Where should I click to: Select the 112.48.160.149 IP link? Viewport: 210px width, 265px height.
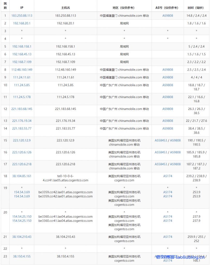coord(21,70)
